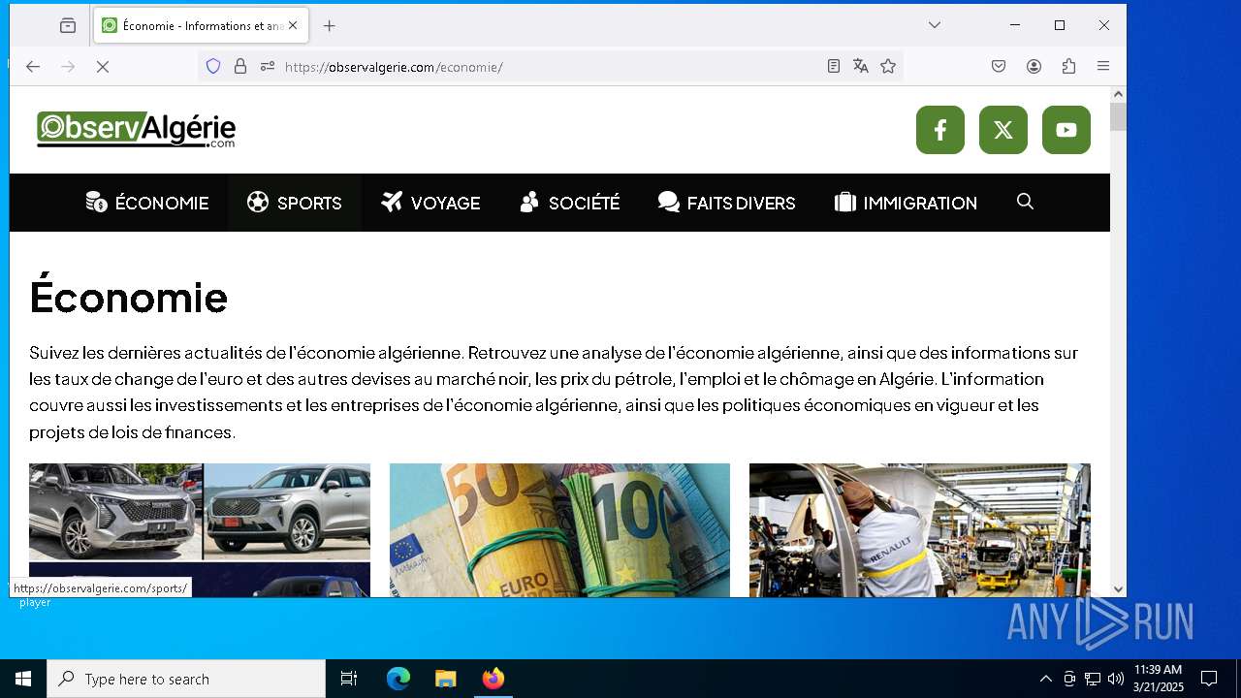
Task: Go back with the browser back arrow
Action: point(33,67)
